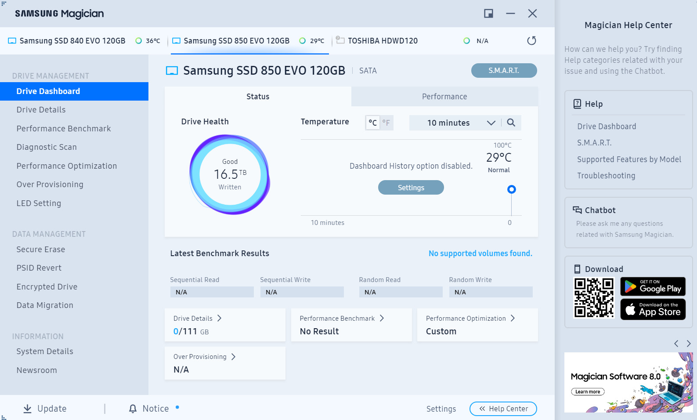This screenshot has width=697, height=420.
Task: Open S.M.A.R.T. help link
Action: (594, 143)
